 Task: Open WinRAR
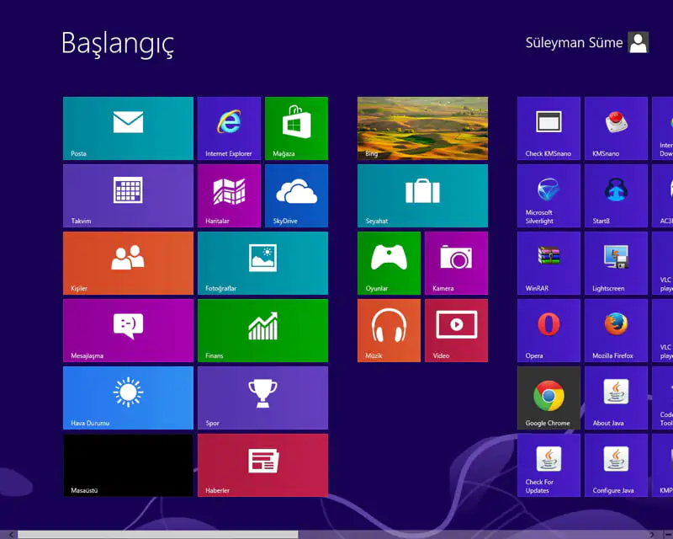click(548, 263)
